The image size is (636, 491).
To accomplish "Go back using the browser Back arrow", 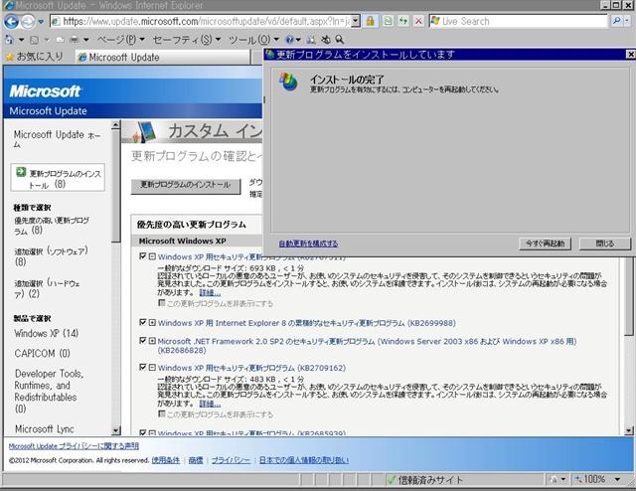I will pos(11,22).
